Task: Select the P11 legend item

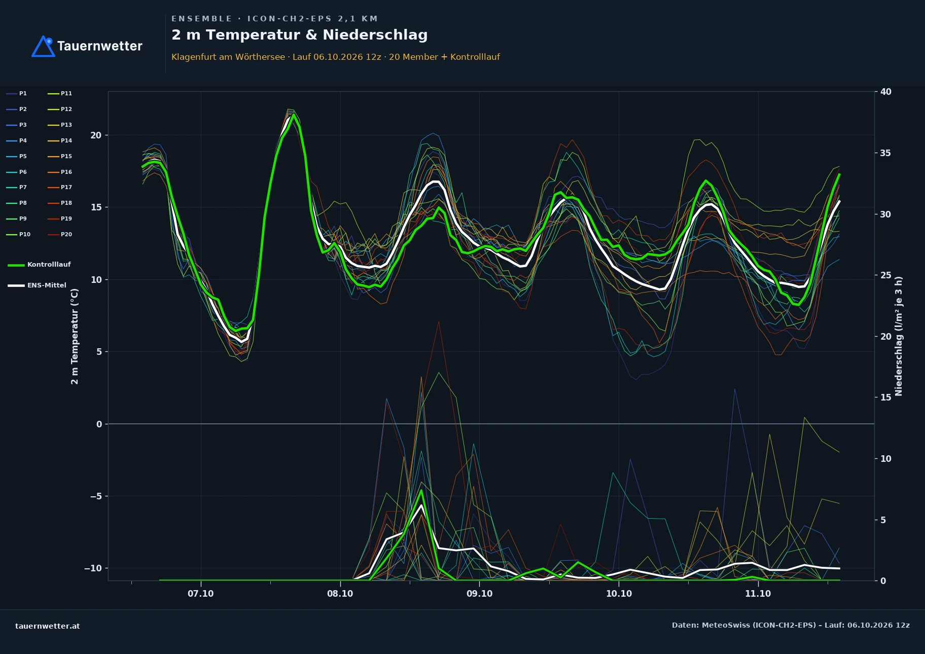Action: (60, 94)
